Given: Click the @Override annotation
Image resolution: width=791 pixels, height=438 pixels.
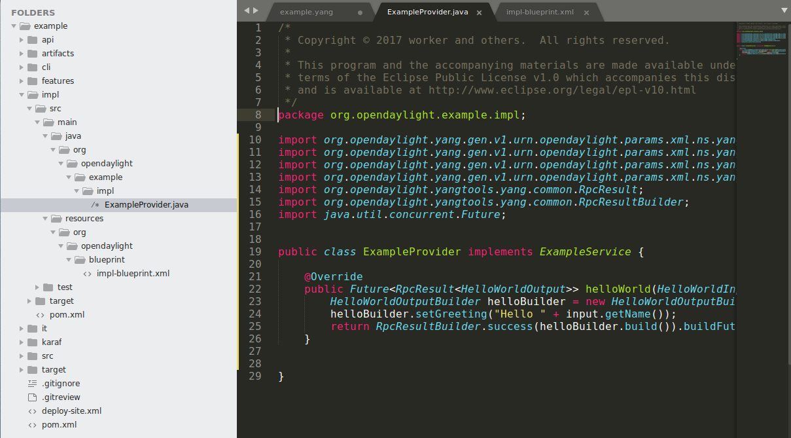Looking at the screenshot, I should (334, 276).
